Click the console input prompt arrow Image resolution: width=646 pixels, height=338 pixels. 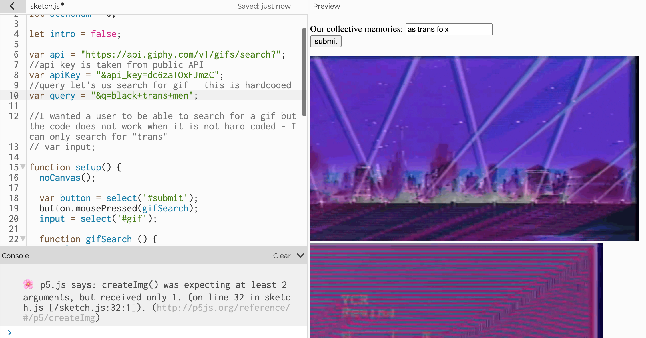pos(10,333)
